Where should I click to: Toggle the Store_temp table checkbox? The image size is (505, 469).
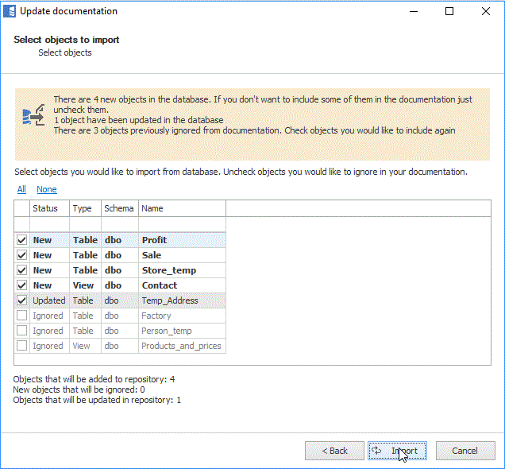click(21, 270)
